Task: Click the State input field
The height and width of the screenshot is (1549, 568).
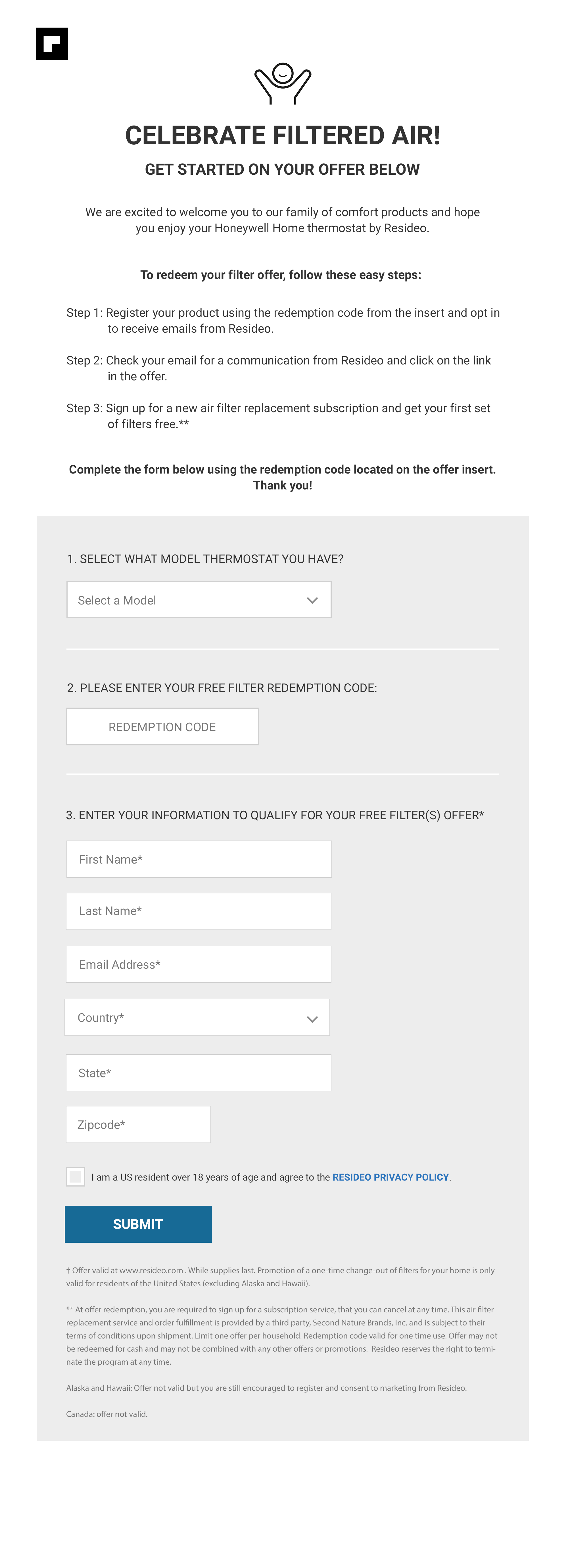Action: [198, 1073]
